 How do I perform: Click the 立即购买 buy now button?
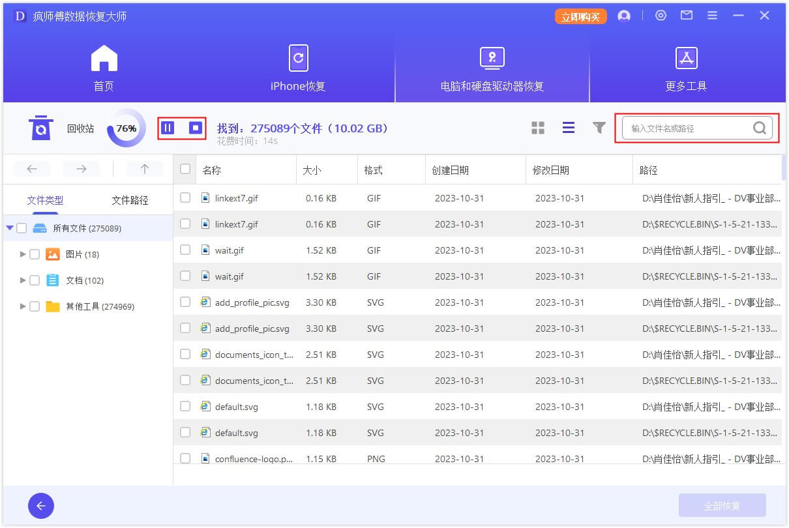(x=581, y=16)
